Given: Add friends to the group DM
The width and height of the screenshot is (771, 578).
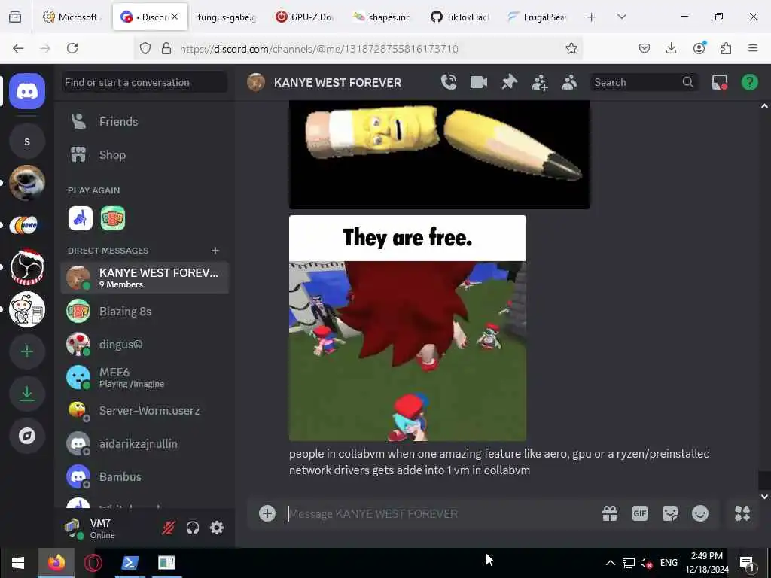Looking at the screenshot, I should point(539,82).
